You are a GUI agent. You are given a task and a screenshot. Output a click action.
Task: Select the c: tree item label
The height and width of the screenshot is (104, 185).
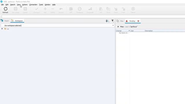8,29
